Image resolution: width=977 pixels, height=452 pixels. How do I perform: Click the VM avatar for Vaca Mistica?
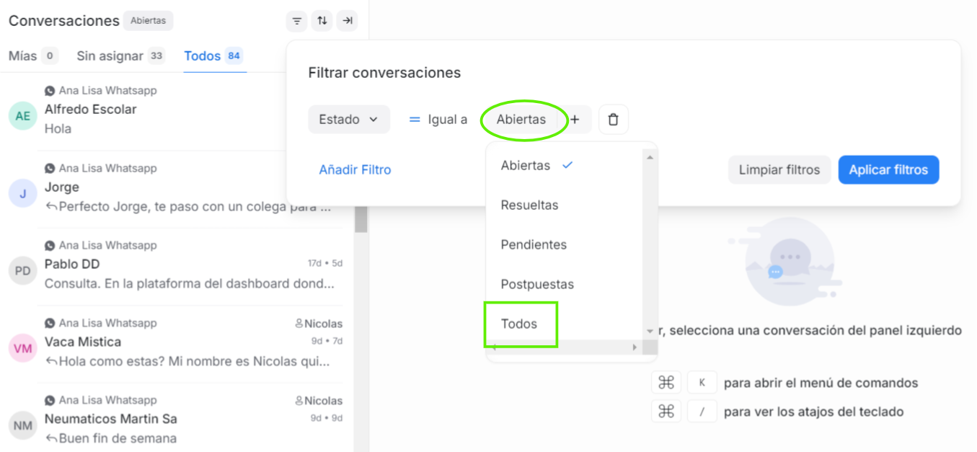pos(23,348)
